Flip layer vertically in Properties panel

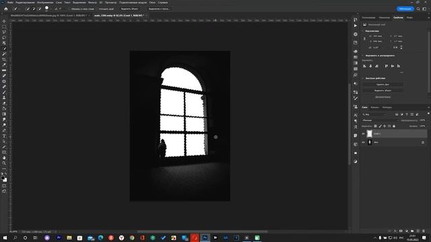point(401,48)
